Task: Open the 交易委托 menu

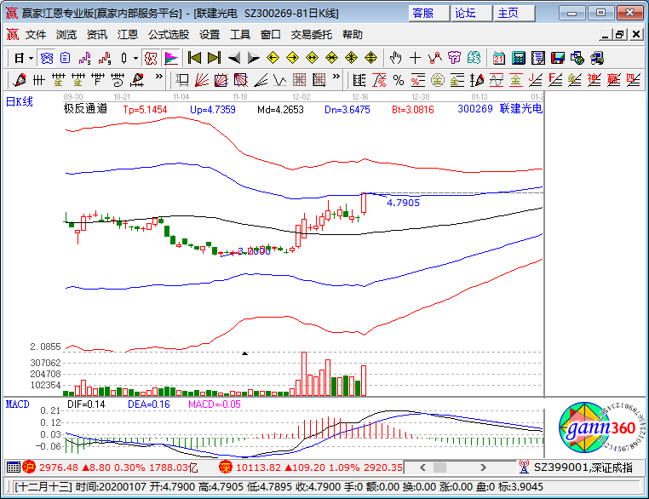Action: coord(312,35)
